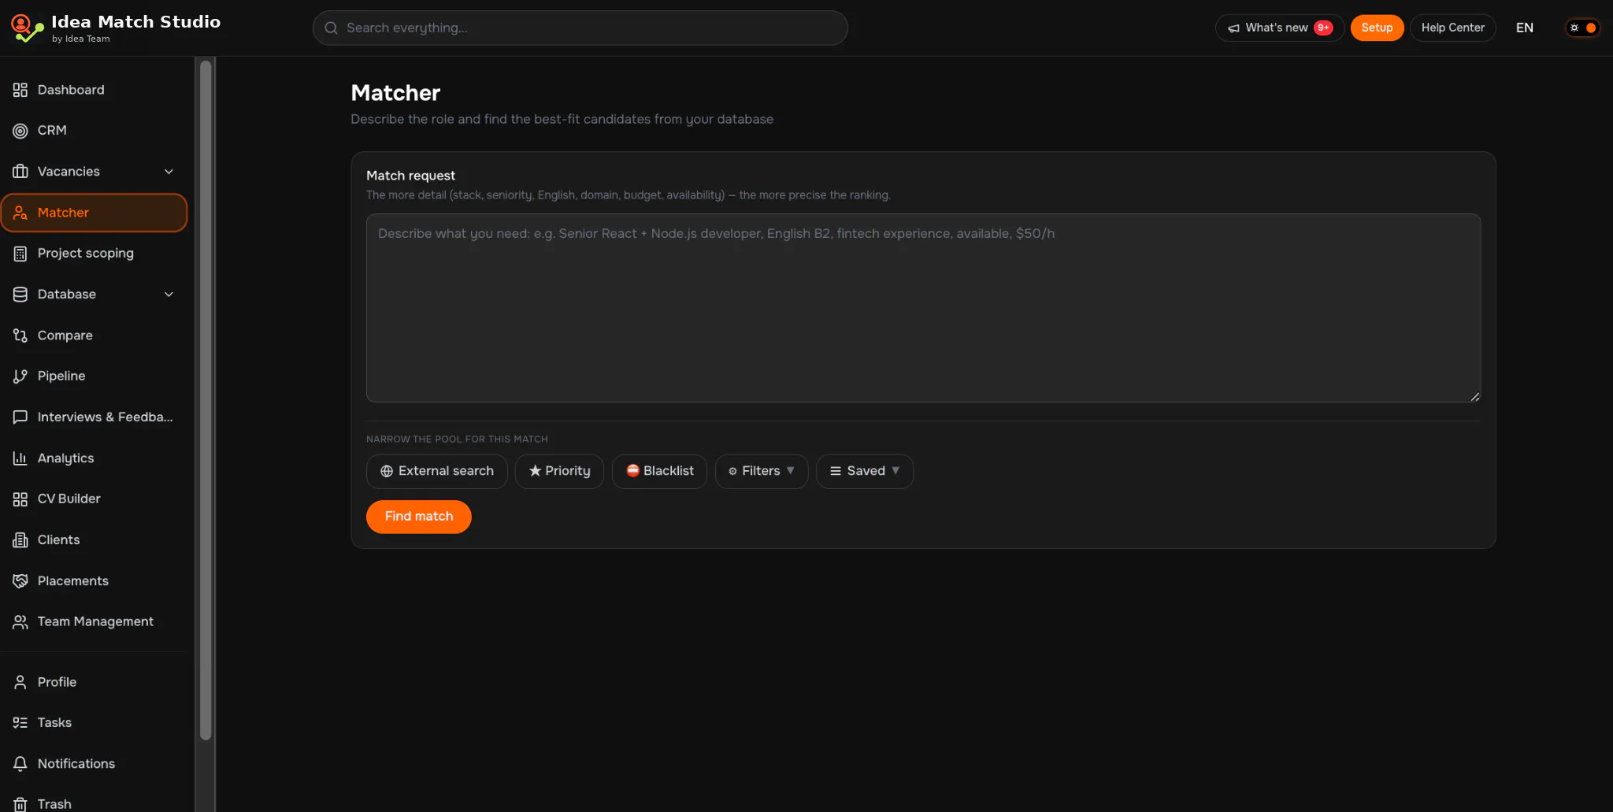Click the Profile person icon
Image resolution: width=1613 pixels, height=812 pixels.
pos(20,682)
